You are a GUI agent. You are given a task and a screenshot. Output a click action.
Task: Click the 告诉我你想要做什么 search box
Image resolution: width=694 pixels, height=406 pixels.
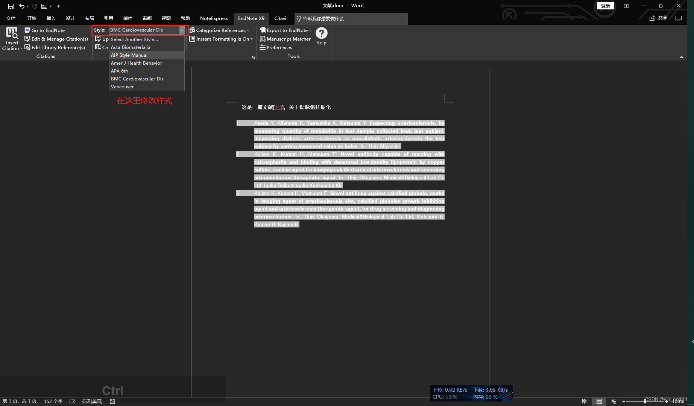click(x=351, y=18)
